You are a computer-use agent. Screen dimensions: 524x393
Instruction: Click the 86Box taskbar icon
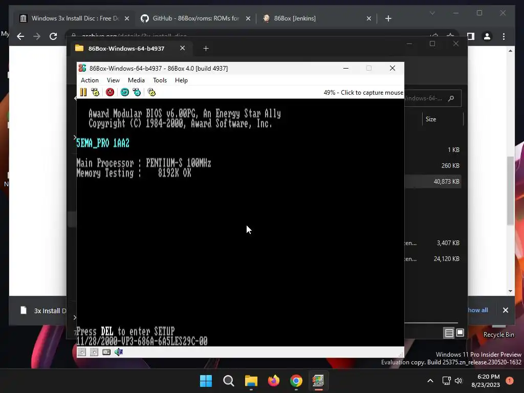click(318, 381)
